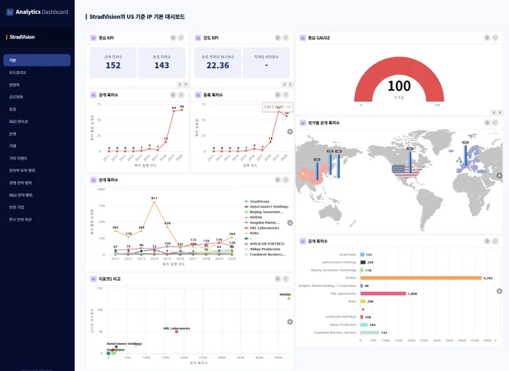Click comment bubble icon on 국가별 공개 특허수 panel
This screenshot has height=371, width=509.
point(495,122)
